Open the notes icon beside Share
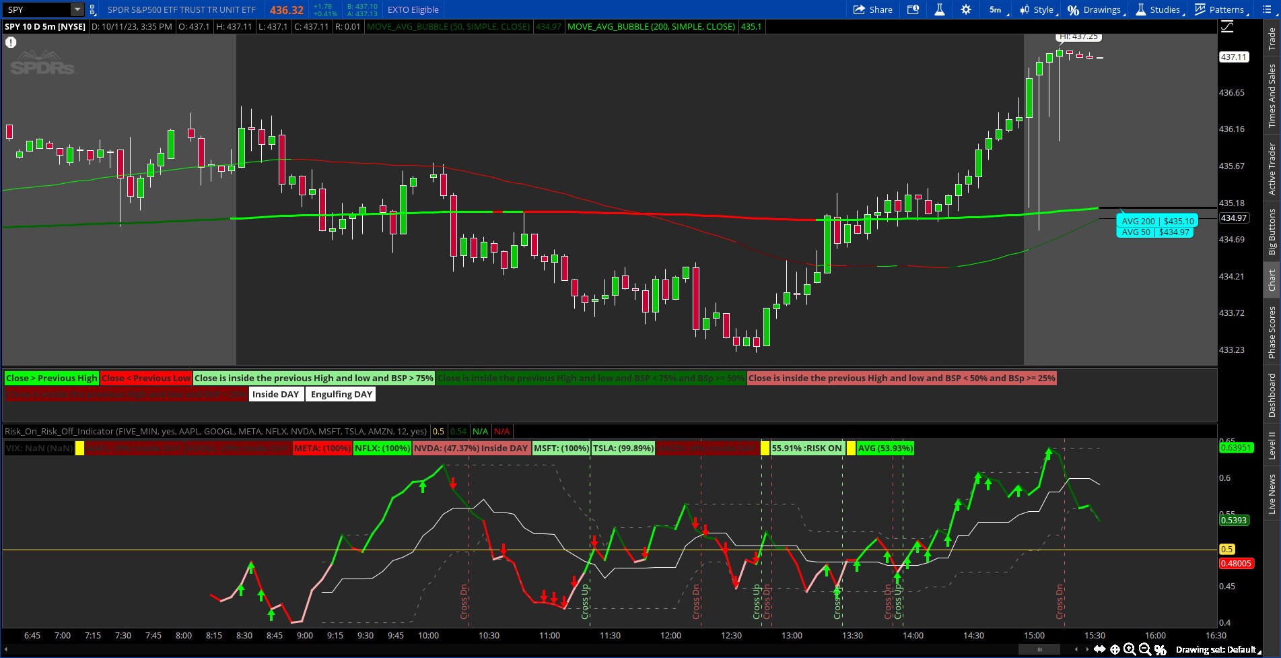Viewport: 1281px width, 658px height. (x=913, y=9)
